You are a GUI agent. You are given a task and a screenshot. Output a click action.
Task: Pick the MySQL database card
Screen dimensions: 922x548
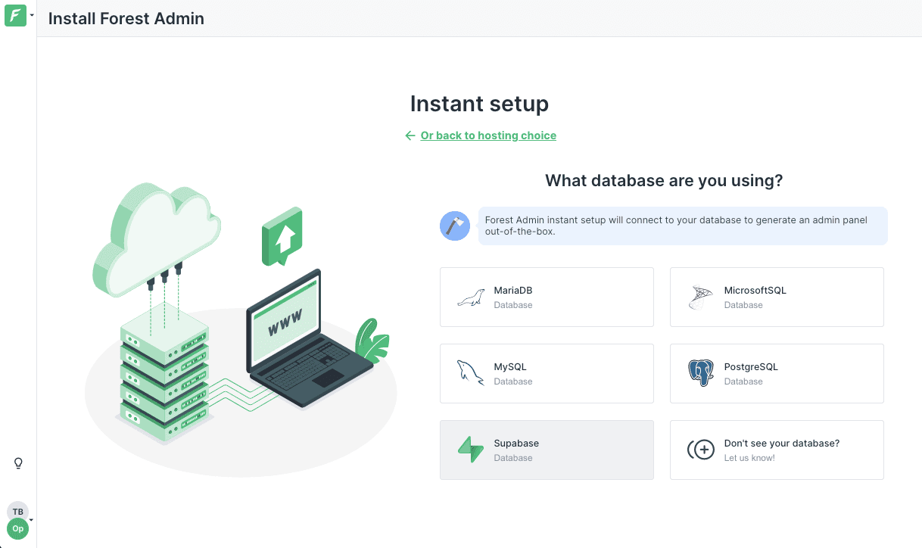pyautogui.click(x=547, y=373)
